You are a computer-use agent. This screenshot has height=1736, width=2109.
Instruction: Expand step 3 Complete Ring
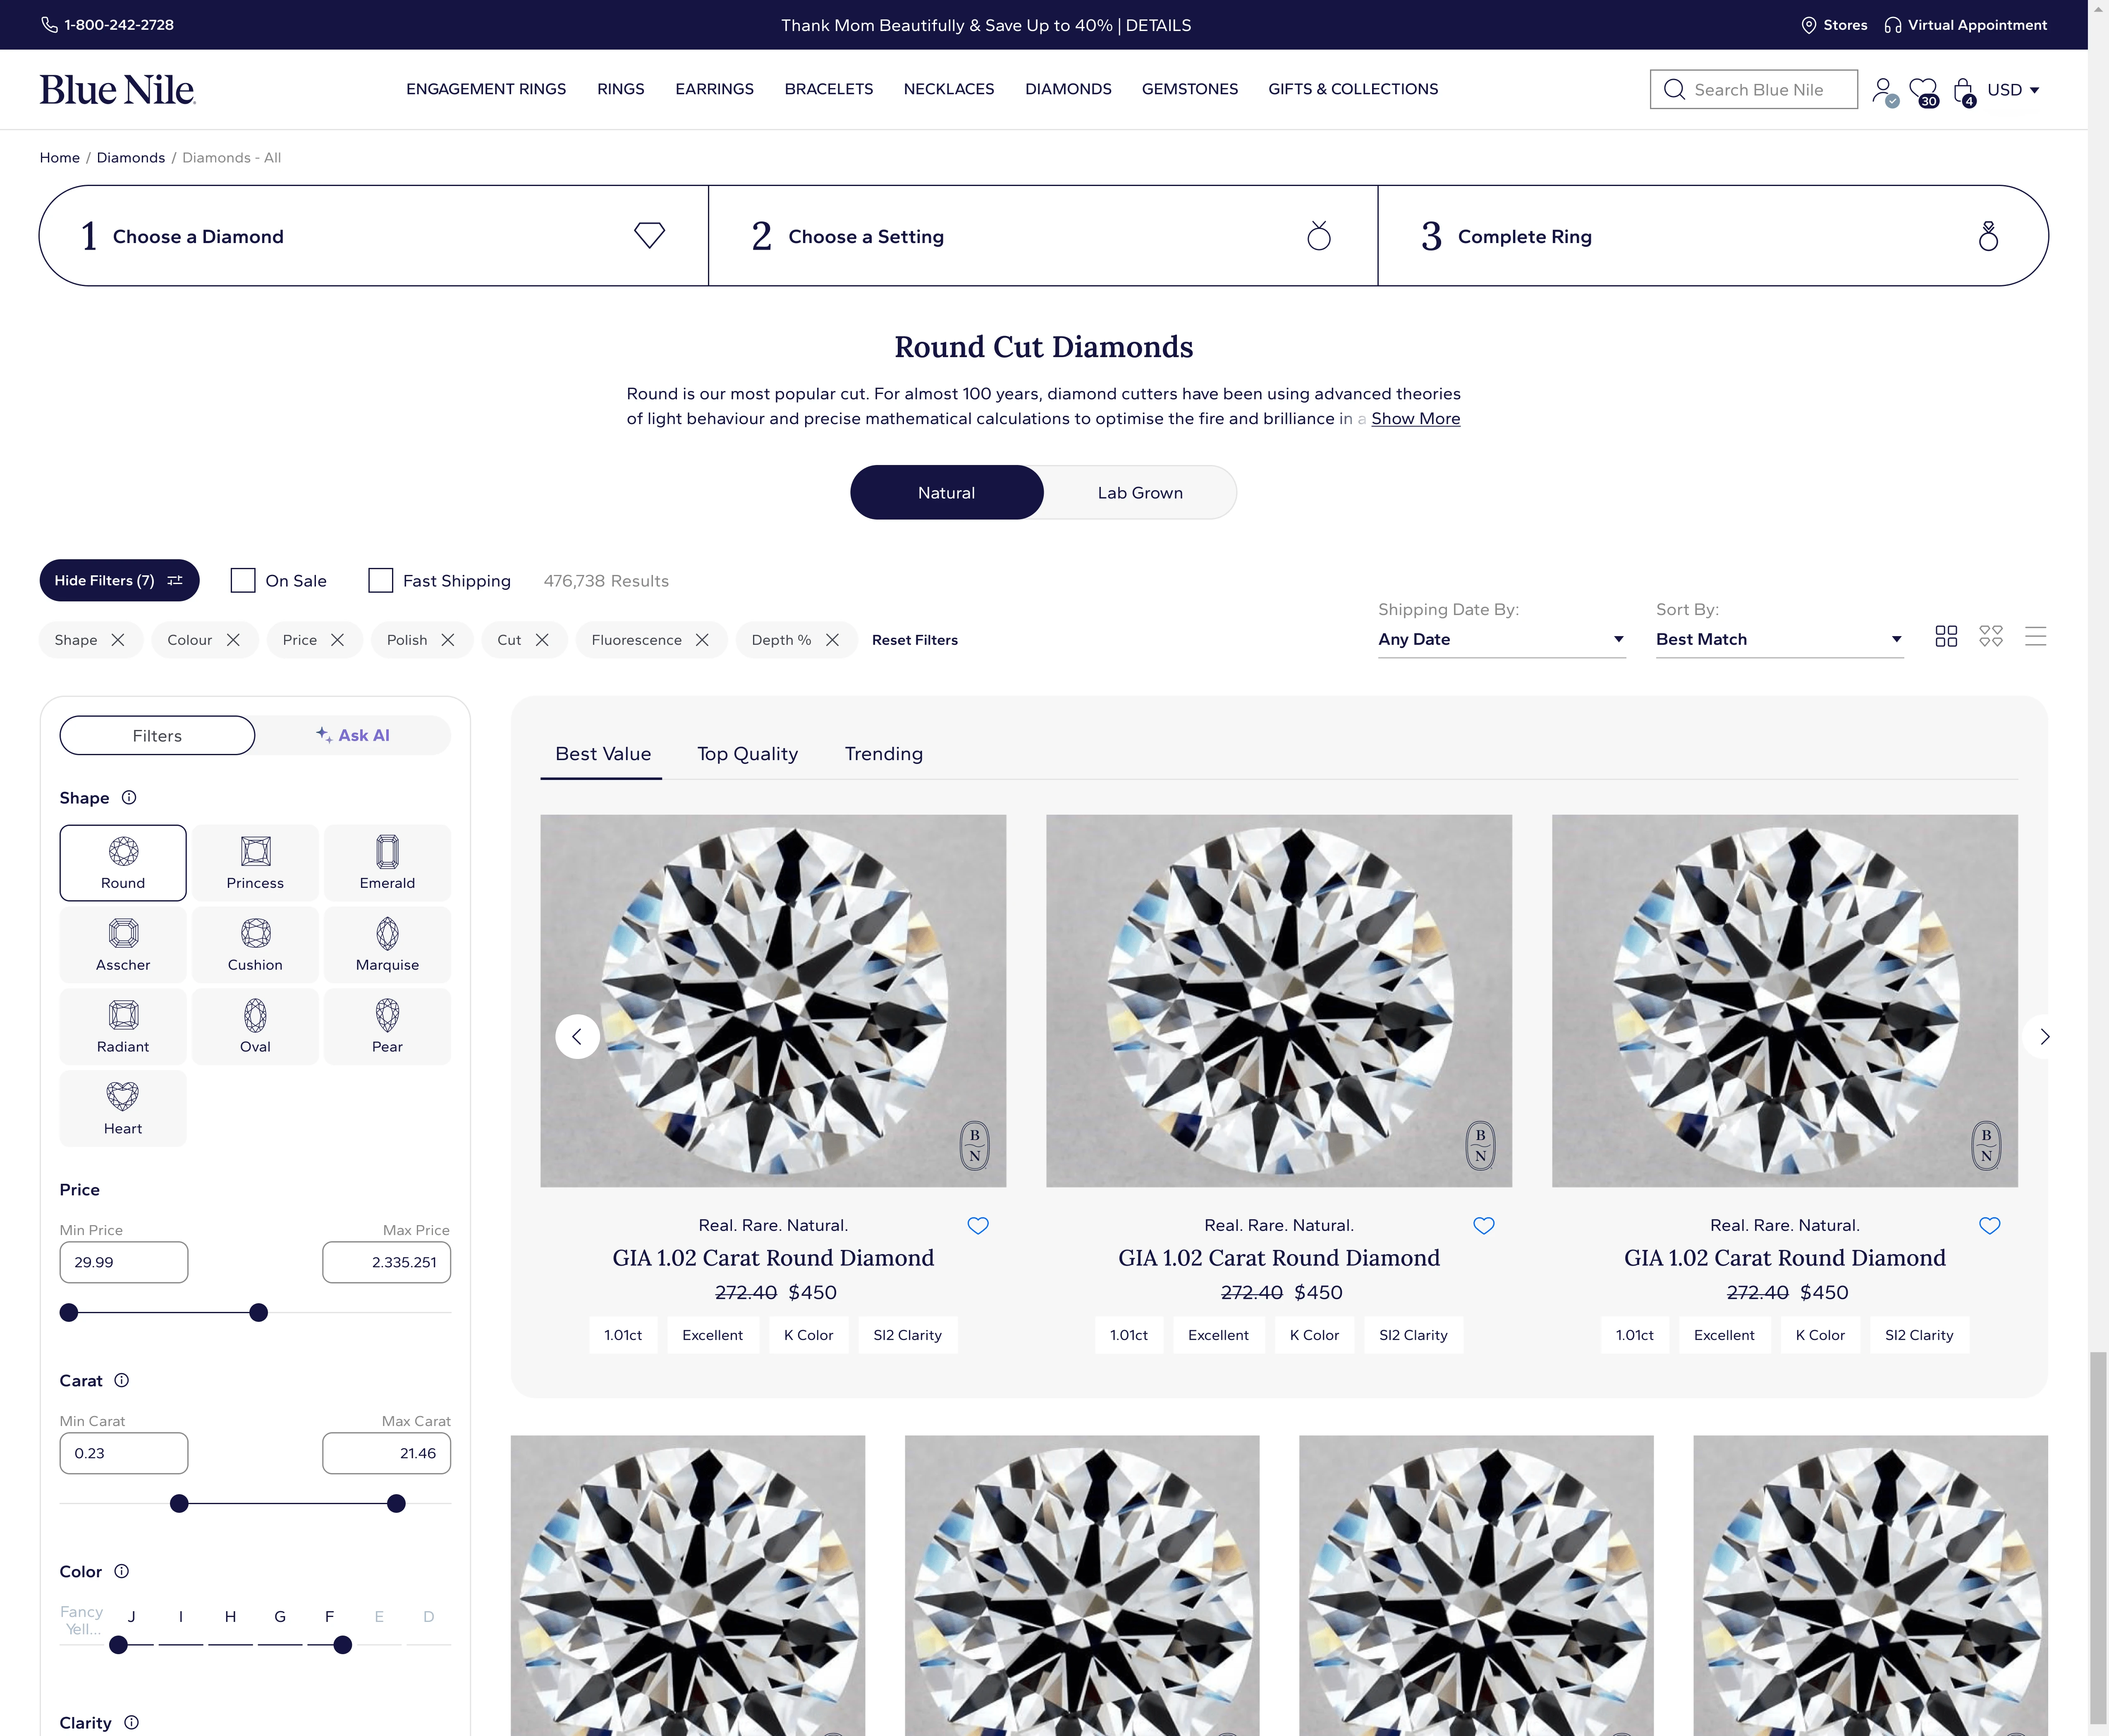pyautogui.click(x=1713, y=236)
